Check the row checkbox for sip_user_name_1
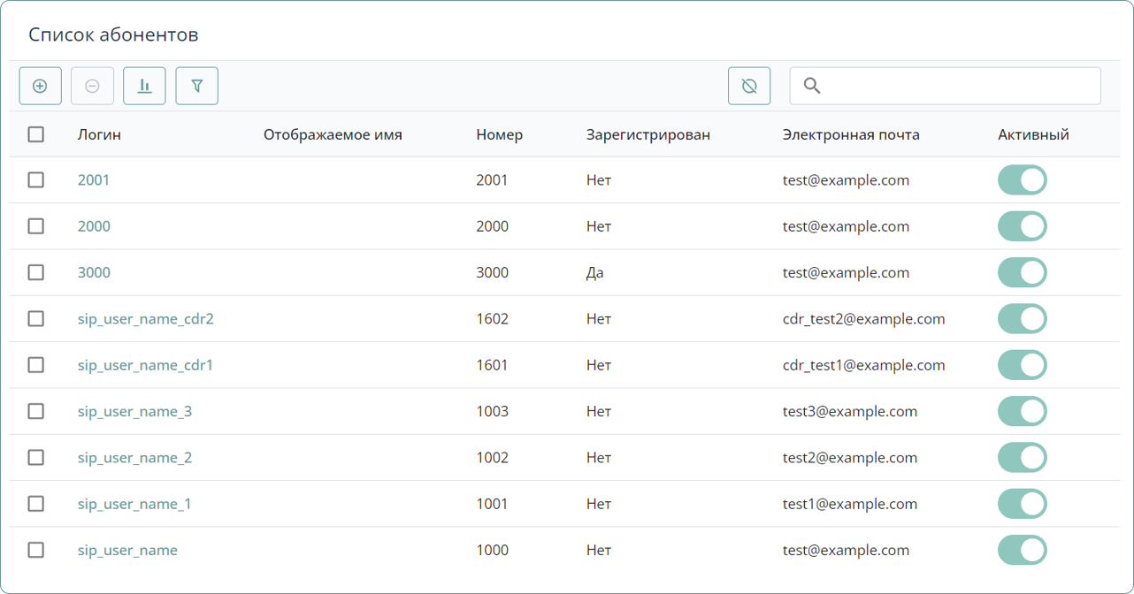Image resolution: width=1134 pixels, height=594 pixels. tap(36, 503)
